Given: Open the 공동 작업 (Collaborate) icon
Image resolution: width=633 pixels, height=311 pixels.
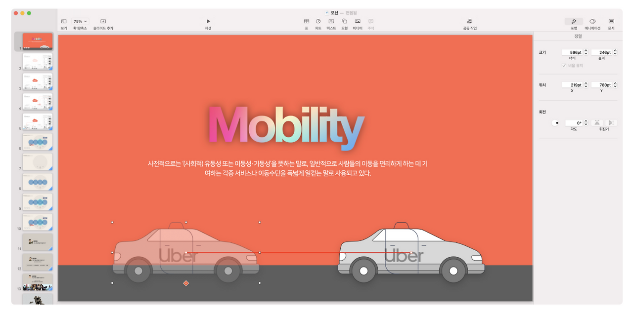Looking at the screenshot, I should point(470,21).
